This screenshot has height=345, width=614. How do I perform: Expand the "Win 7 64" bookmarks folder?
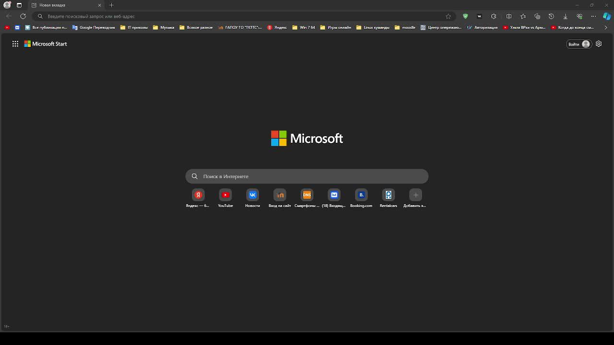[304, 27]
